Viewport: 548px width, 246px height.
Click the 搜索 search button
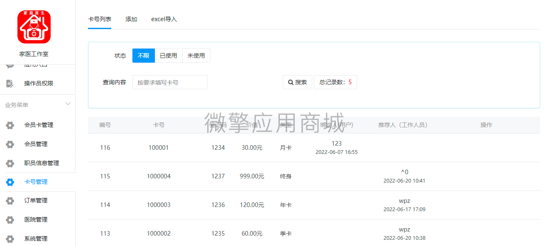(x=297, y=82)
